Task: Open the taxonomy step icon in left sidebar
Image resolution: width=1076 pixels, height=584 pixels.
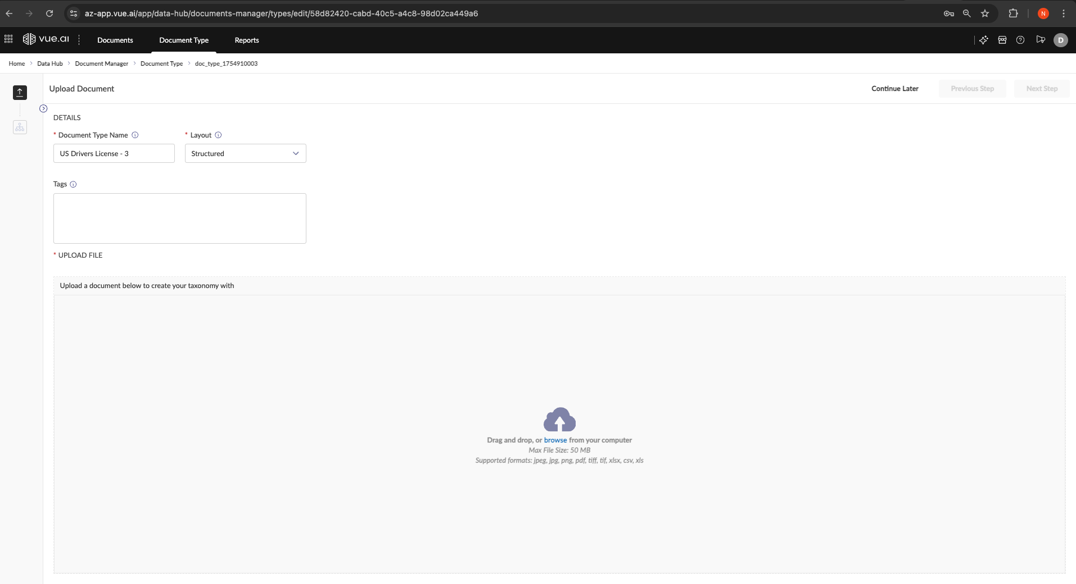Action: coord(20,127)
